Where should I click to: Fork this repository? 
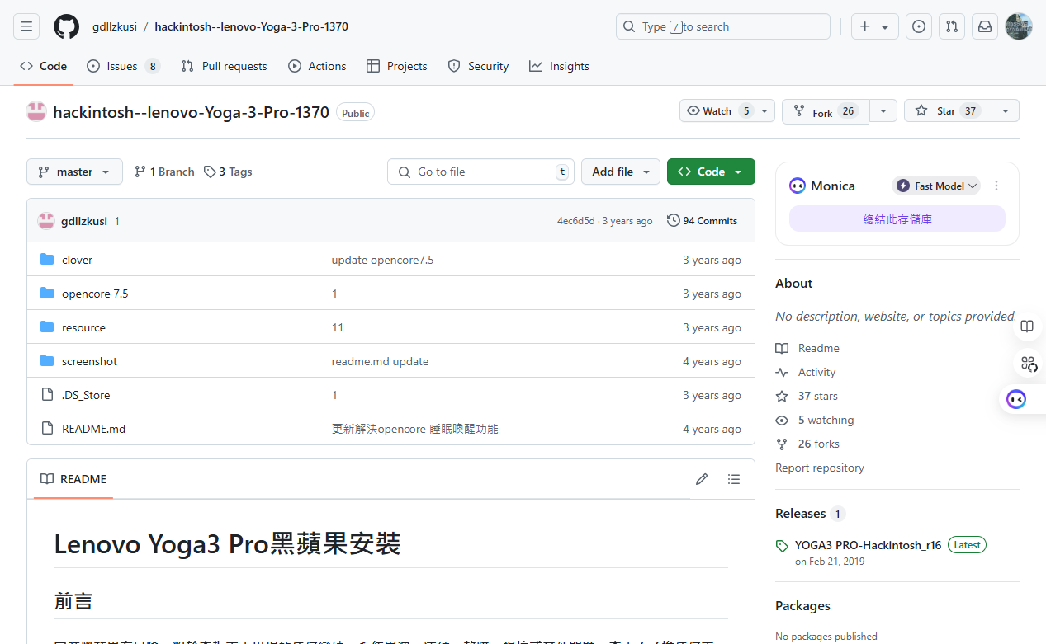(826, 112)
